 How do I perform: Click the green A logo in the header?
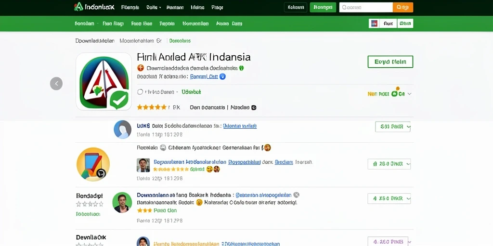coord(78,7)
